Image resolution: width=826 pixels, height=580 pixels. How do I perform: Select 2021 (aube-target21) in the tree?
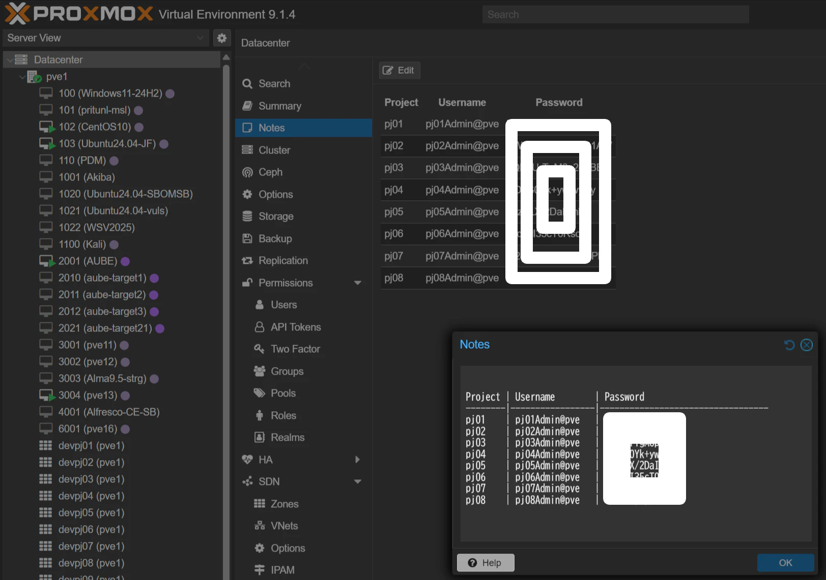[105, 328]
